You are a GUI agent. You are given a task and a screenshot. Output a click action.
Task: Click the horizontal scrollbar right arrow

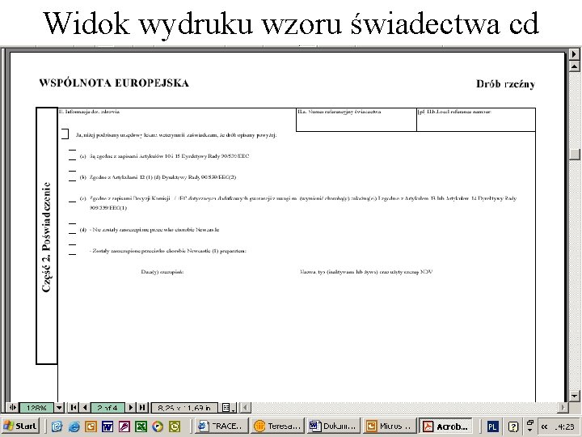[563, 408]
